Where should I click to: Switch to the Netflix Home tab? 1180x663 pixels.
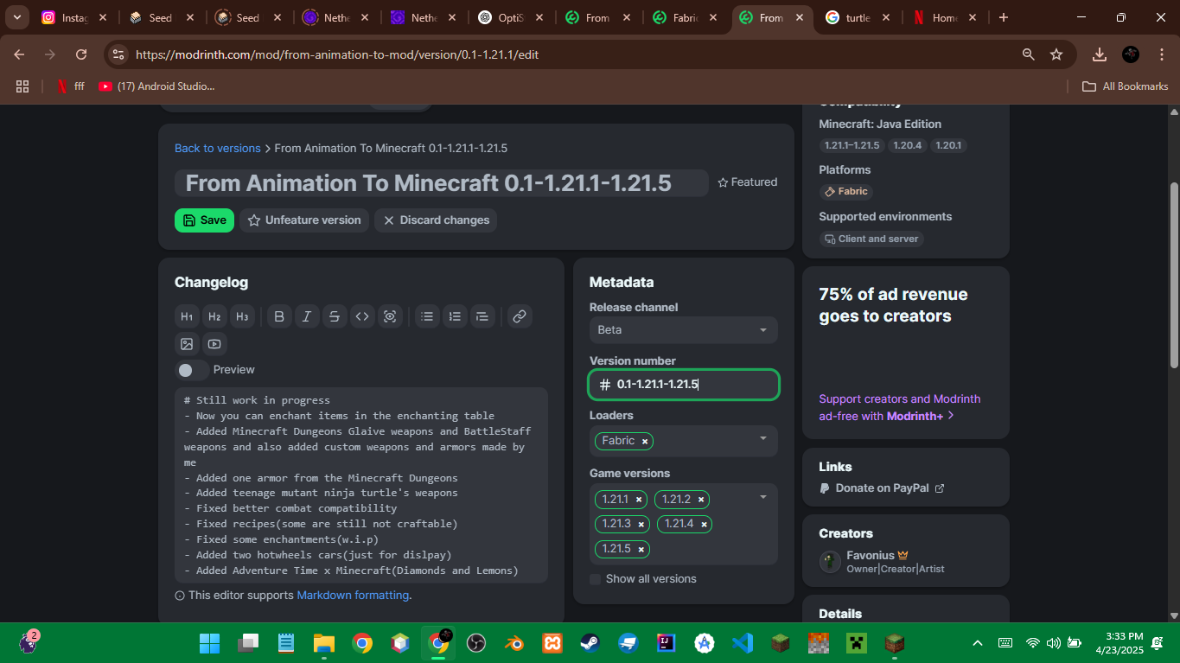943,17
